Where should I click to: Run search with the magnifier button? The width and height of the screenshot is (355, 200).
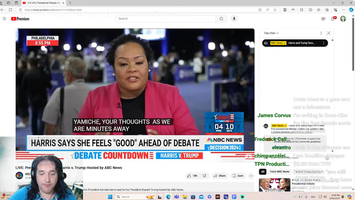[x=221, y=19]
